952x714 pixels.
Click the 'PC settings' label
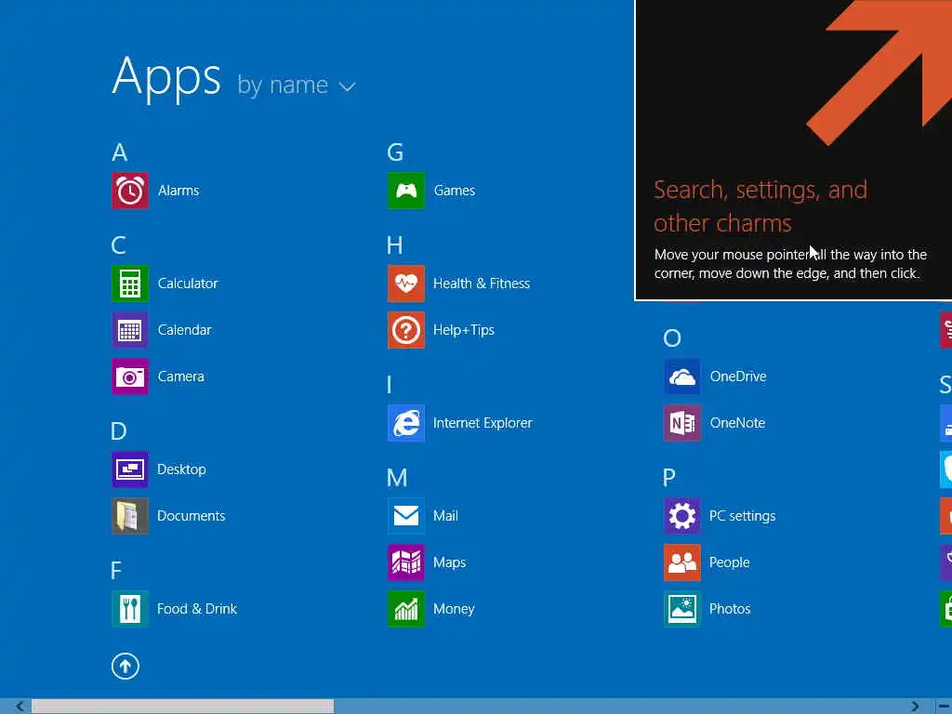pyautogui.click(x=743, y=516)
